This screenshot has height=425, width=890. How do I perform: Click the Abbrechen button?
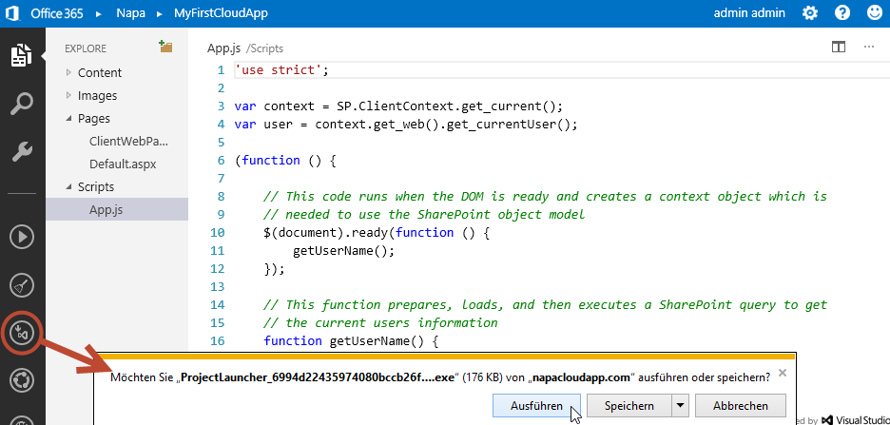pos(741,406)
